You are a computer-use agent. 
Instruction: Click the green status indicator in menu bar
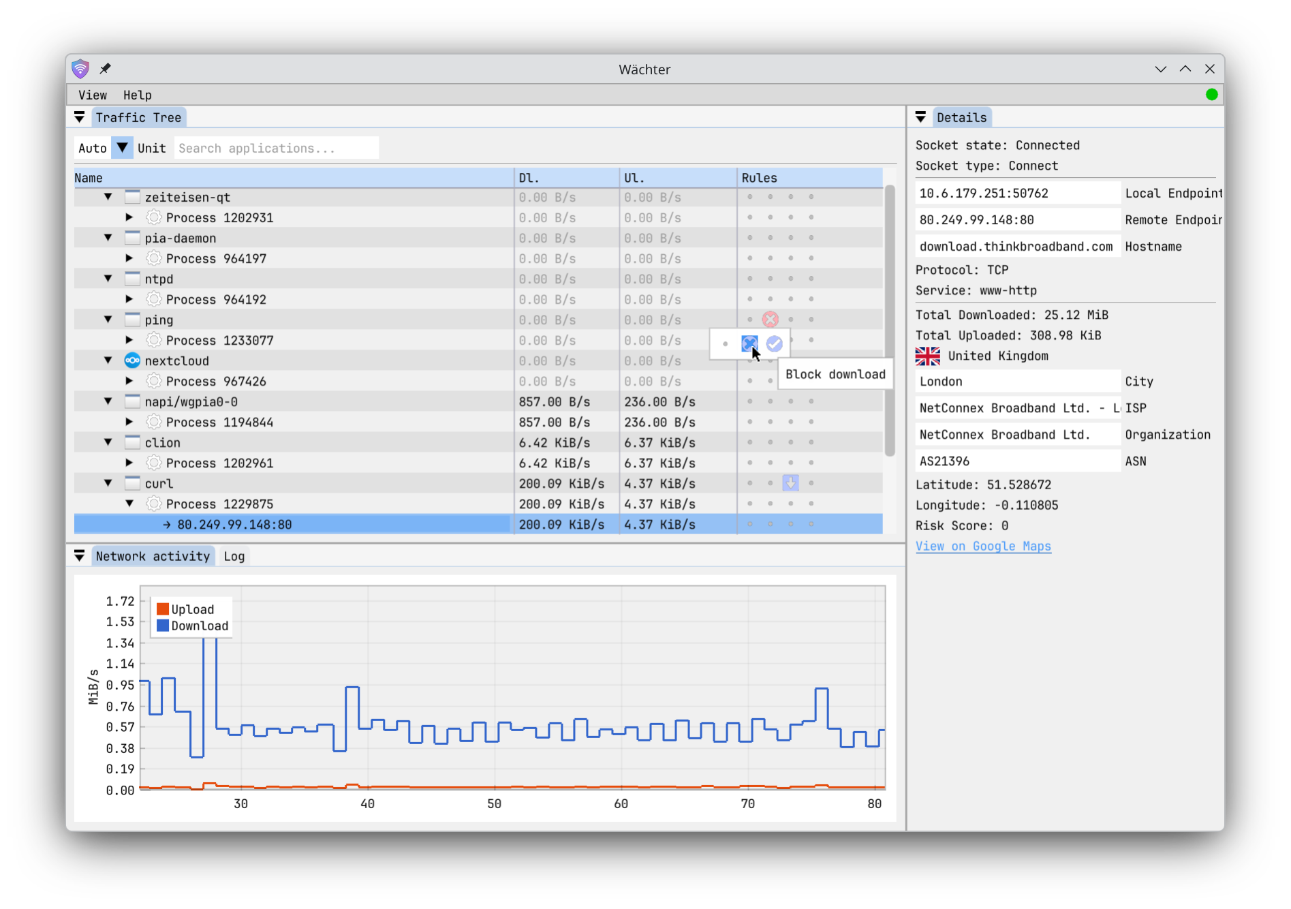(1211, 95)
